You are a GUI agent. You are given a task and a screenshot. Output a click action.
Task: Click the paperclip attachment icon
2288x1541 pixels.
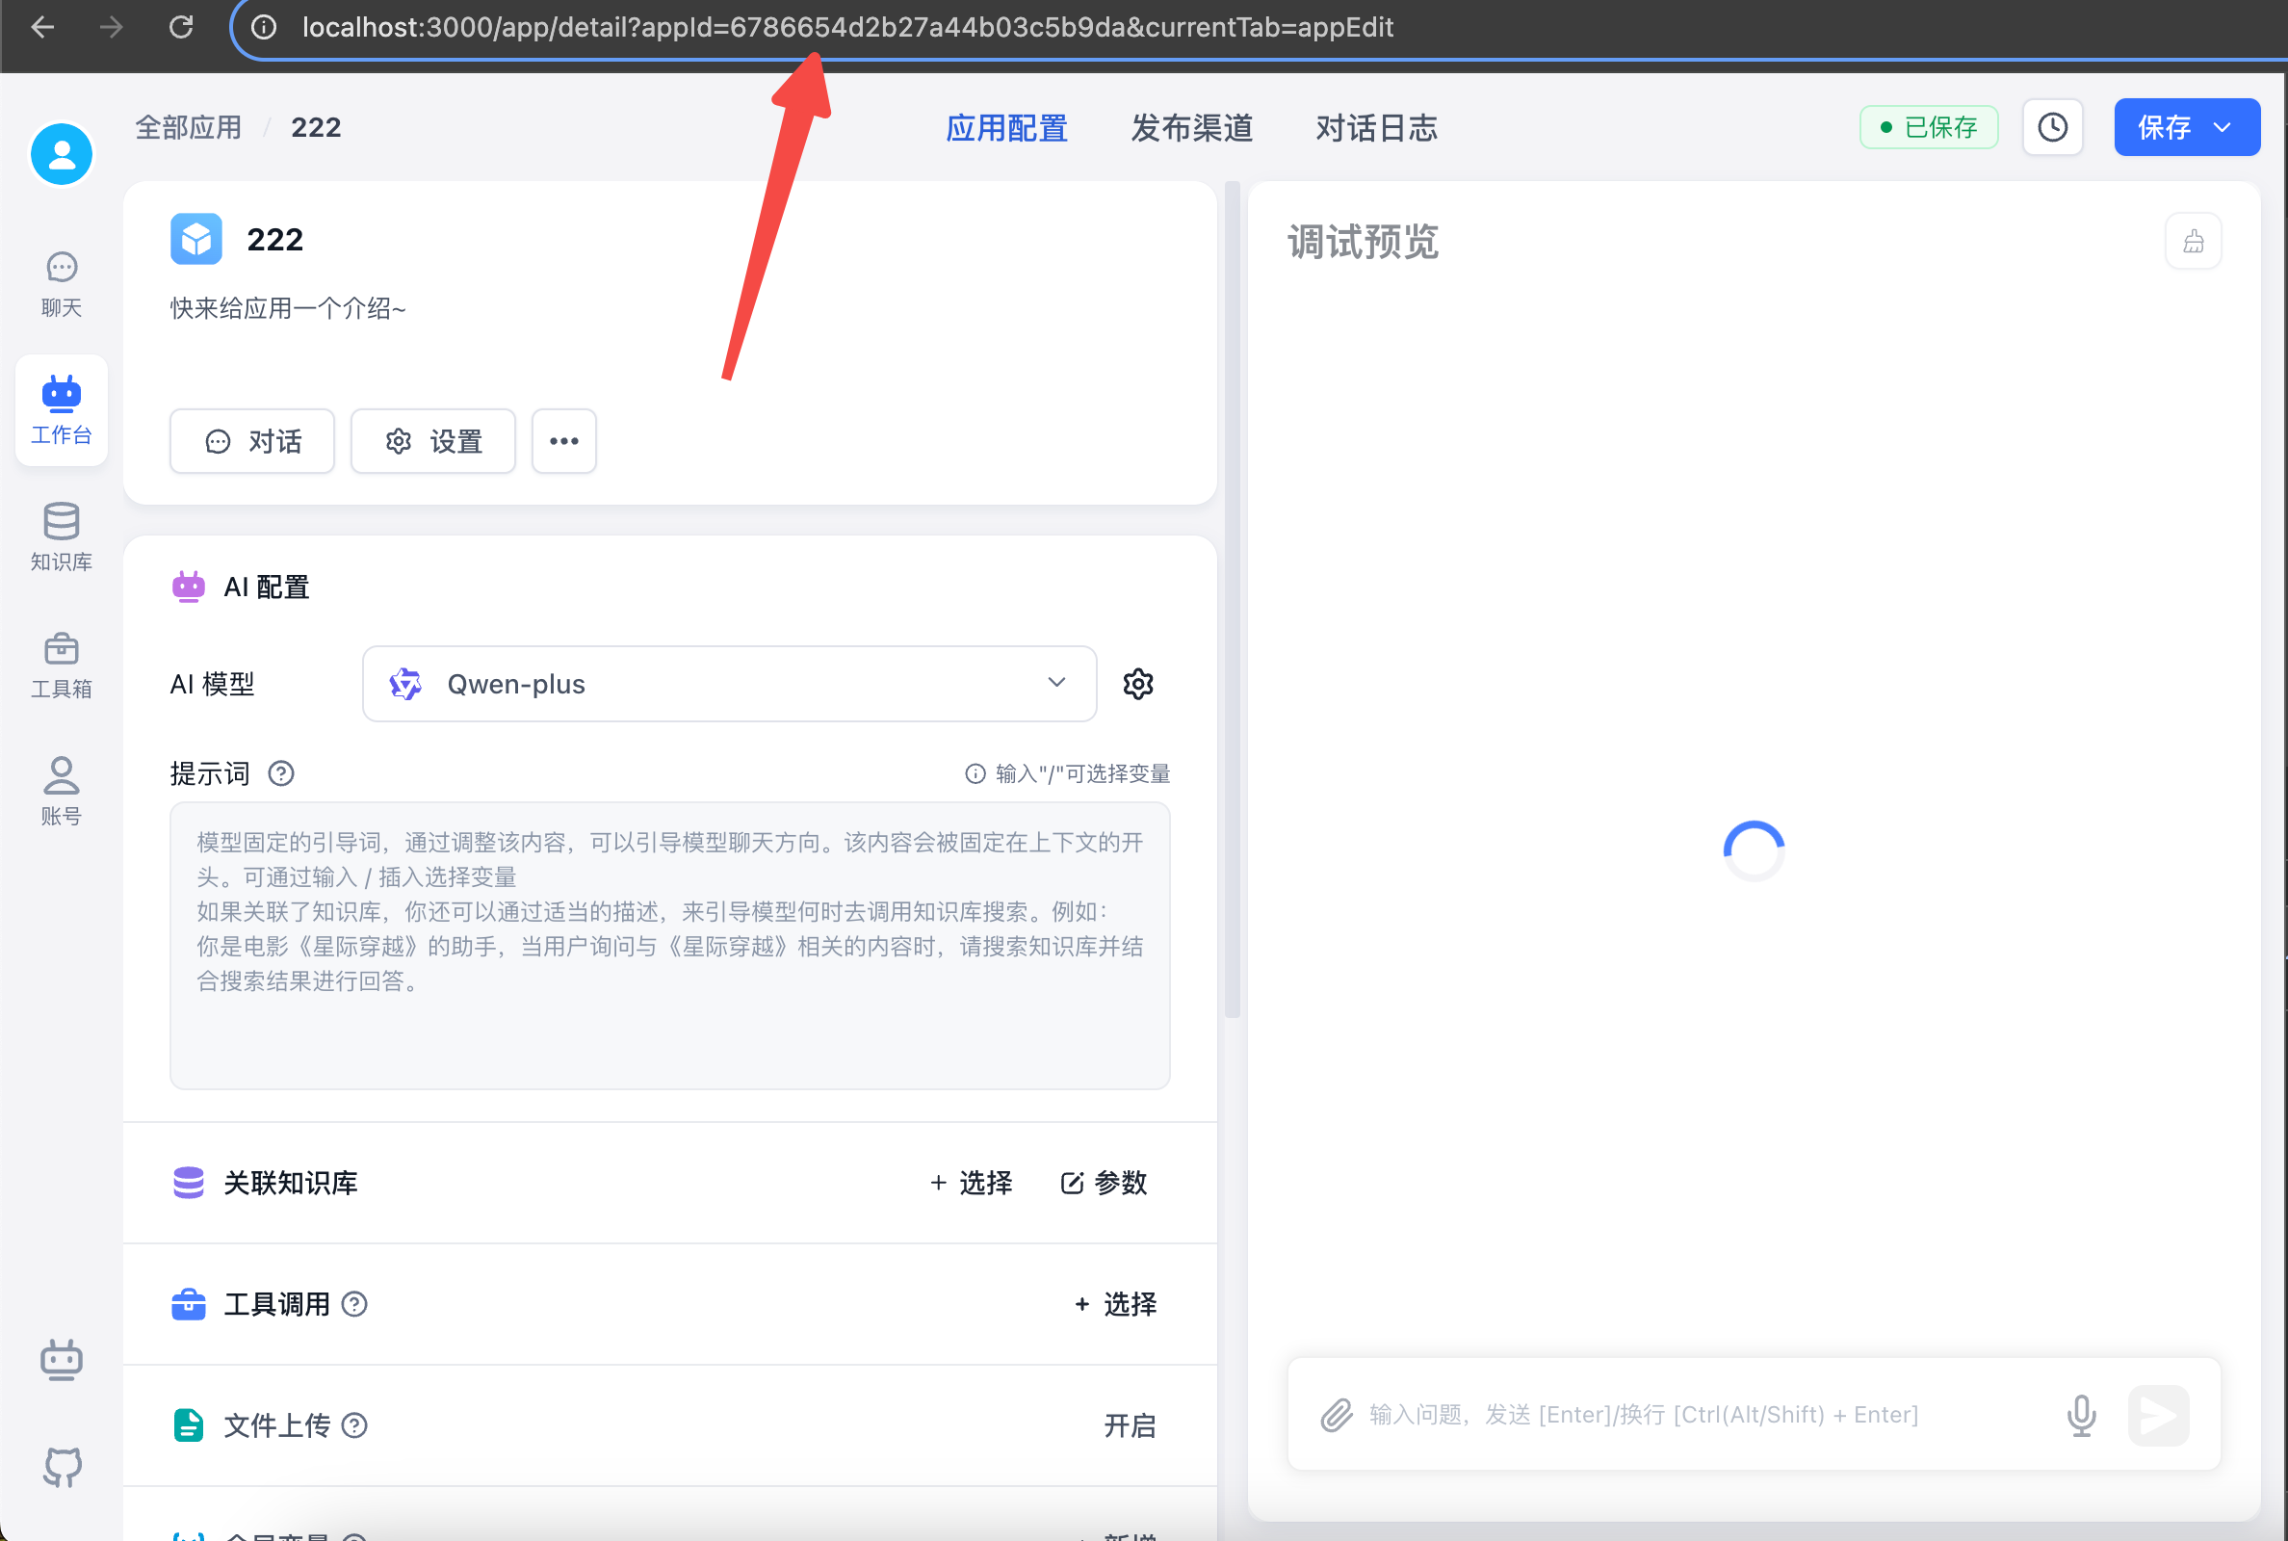tap(1336, 1415)
